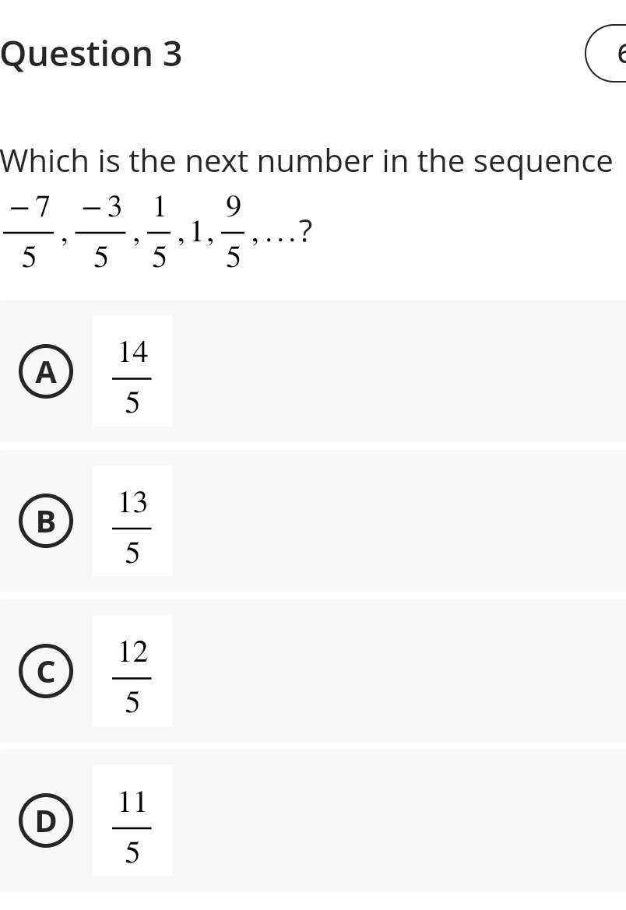626x910 pixels.
Task: Click the fraction 14/5 in option A
Action: click(x=132, y=371)
